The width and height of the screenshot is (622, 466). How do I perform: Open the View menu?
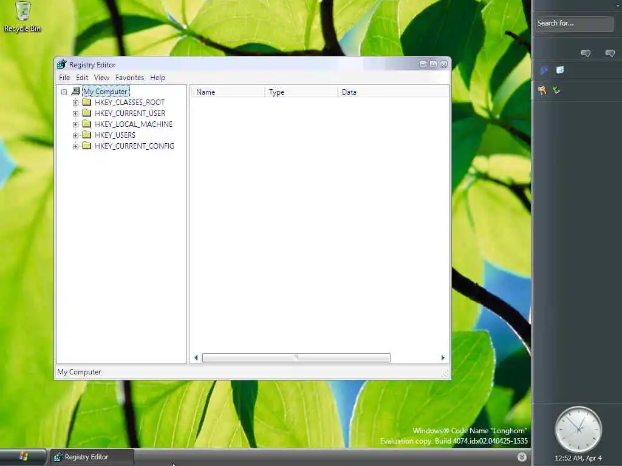point(101,78)
